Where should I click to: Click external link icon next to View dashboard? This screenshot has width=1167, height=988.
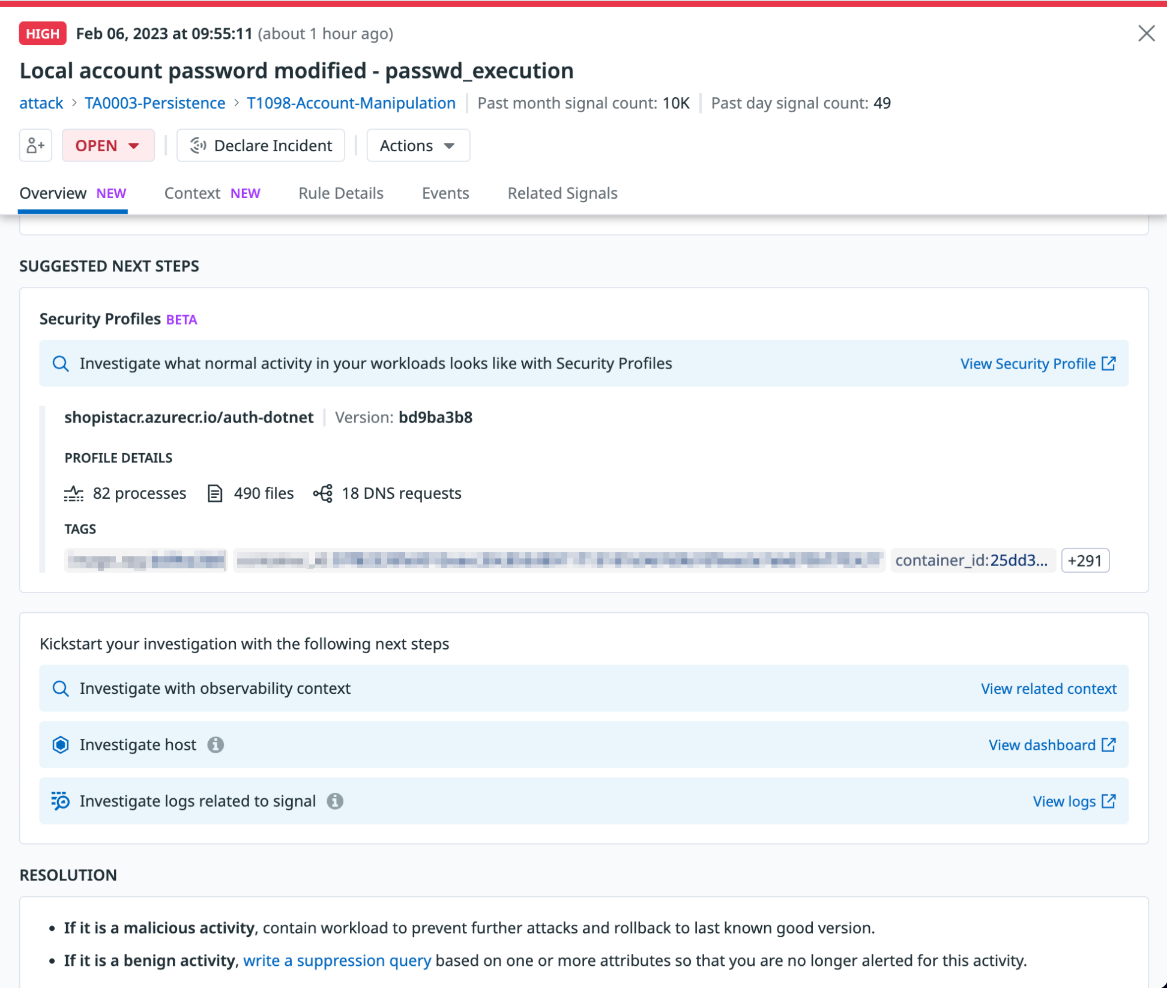1109,745
